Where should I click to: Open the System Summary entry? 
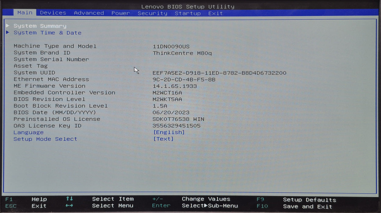pyautogui.click(x=40, y=26)
